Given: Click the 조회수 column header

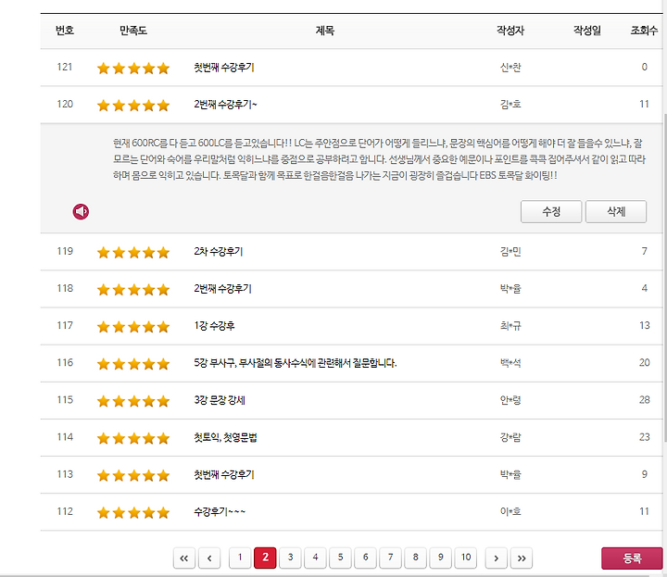Looking at the screenshot, I should [644, 31].
